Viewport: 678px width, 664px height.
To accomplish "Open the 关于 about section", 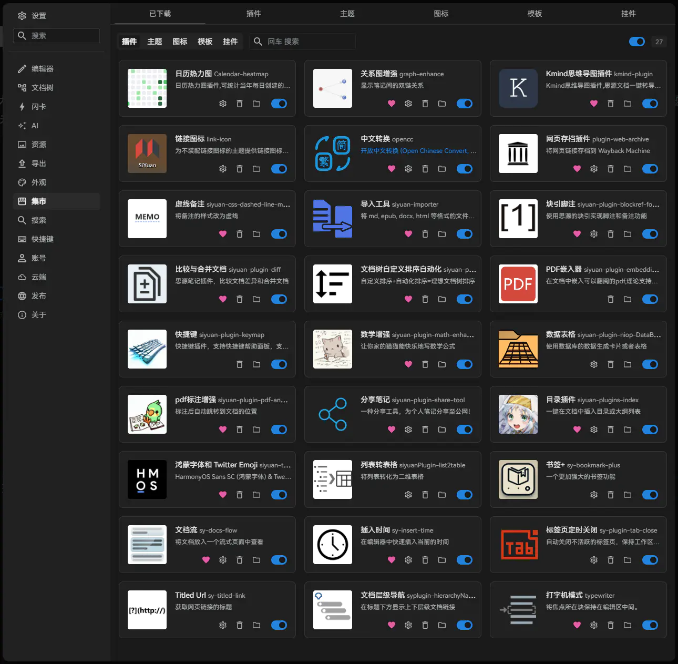I will (x=56, y=315).
